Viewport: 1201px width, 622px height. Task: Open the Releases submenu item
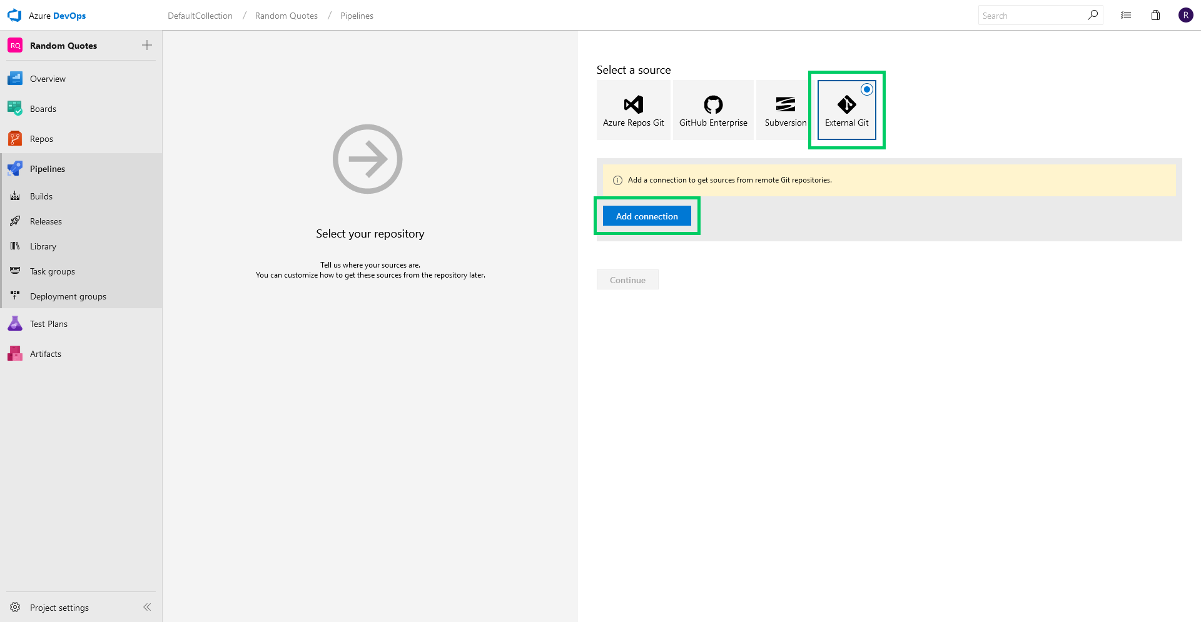pos(81,221)
